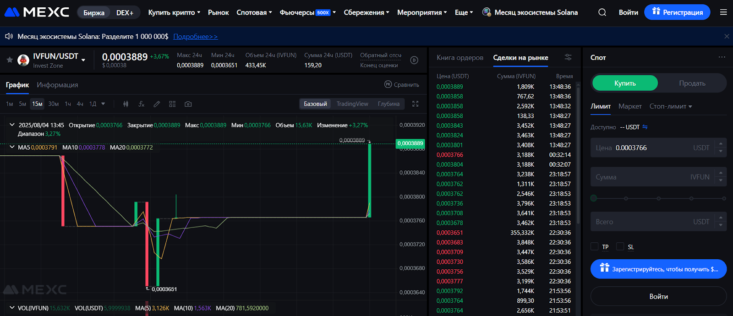Switch to the График tab
The height and width of the screenshot is (316, 733).
coord(17,85)
